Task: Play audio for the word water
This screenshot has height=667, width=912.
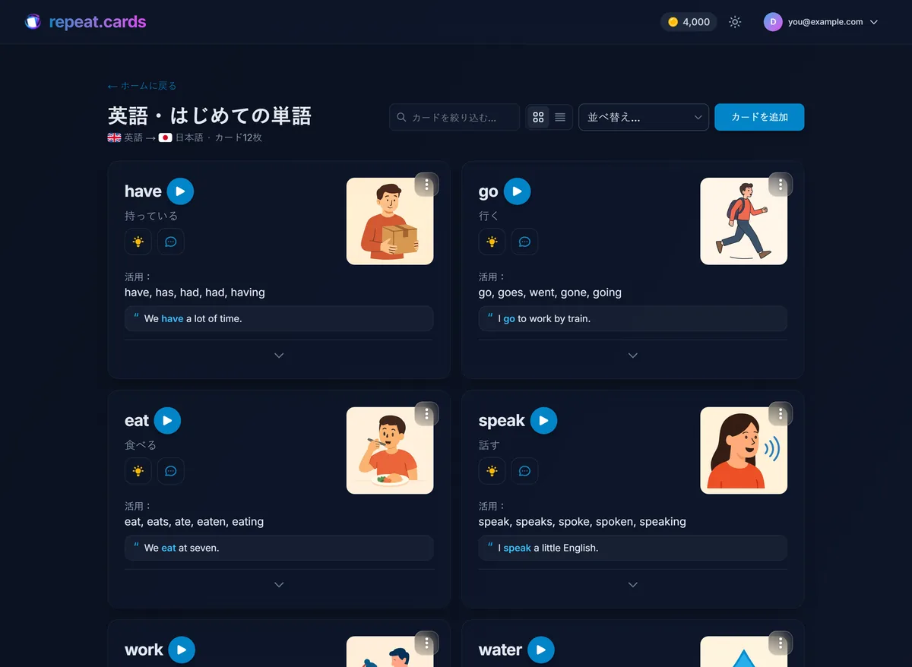Action: (541, 650)
